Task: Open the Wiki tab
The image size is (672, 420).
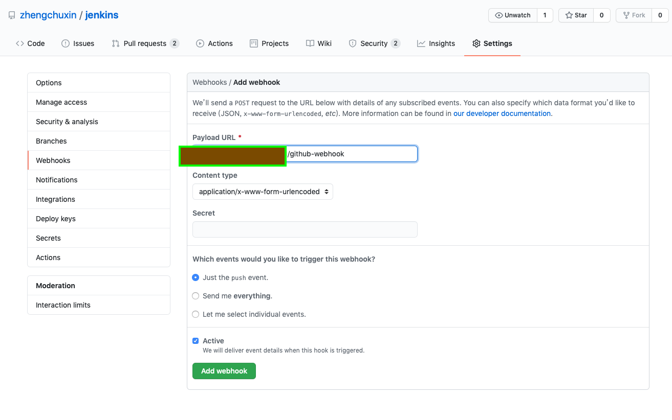Action: pos(319,43)
